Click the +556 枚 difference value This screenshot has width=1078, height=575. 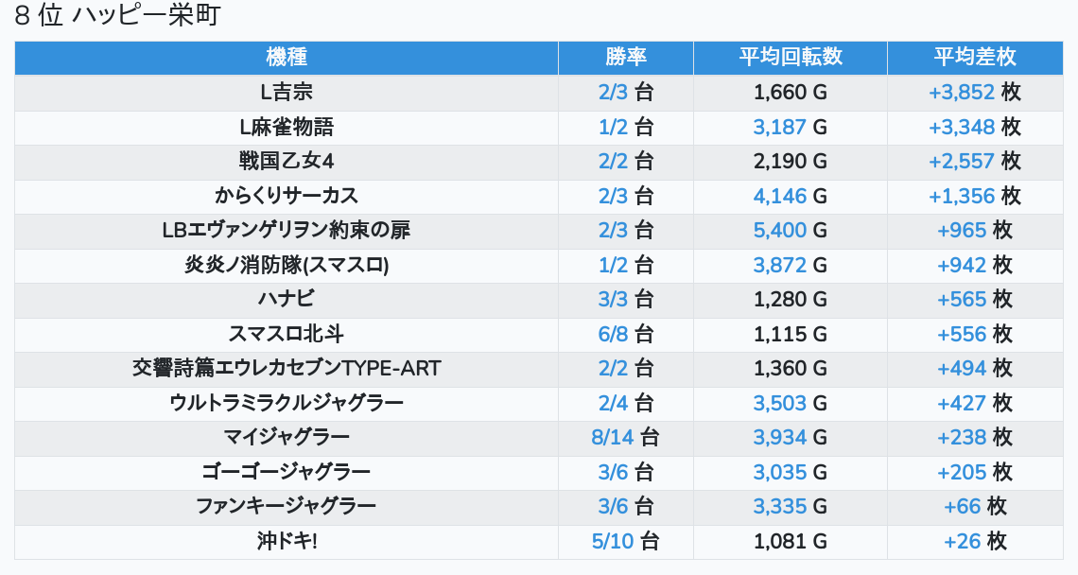click(975, 334)
